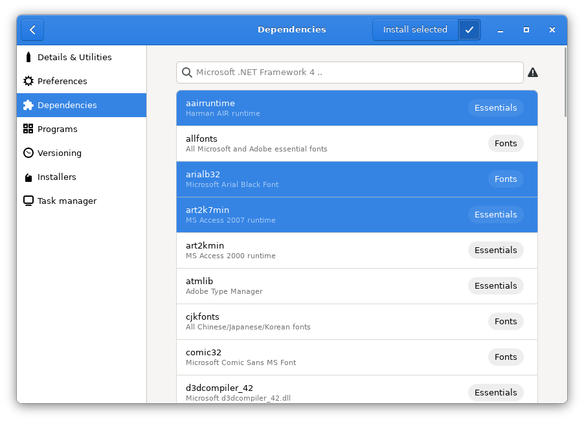Click the Fonts tag on cjkfonts row
This screenshot has height=422, width=584.
[506, 322]
